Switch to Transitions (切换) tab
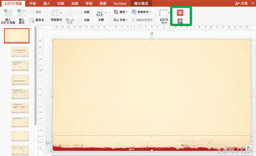Image resolution: width=256 pixels, height=156 pixels. (61, 4)
